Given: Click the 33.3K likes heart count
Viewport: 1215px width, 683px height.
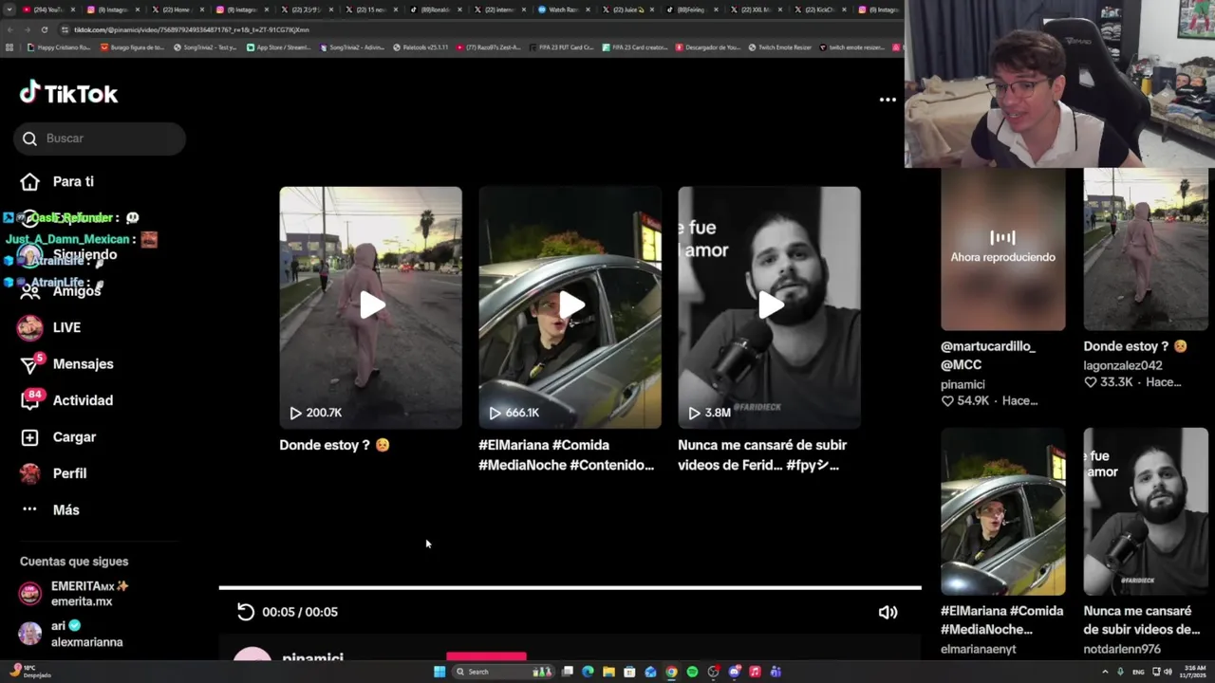Looking at the screenshot, I should click(1109, 382).
